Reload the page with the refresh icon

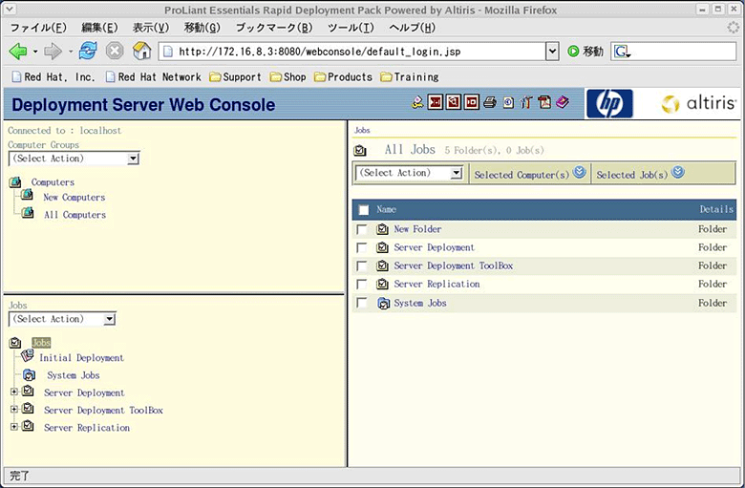point(88,51)
